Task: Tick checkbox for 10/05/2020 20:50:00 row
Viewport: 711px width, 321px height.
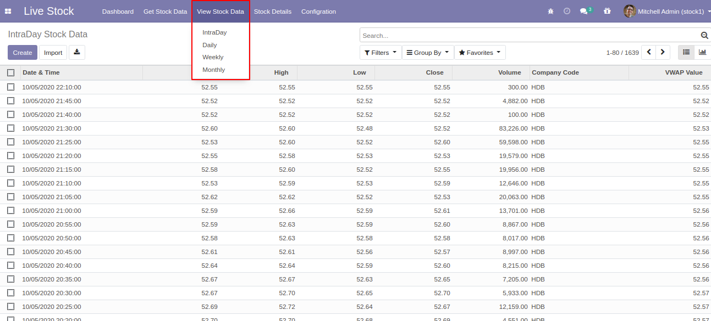Action: [10, 238]
